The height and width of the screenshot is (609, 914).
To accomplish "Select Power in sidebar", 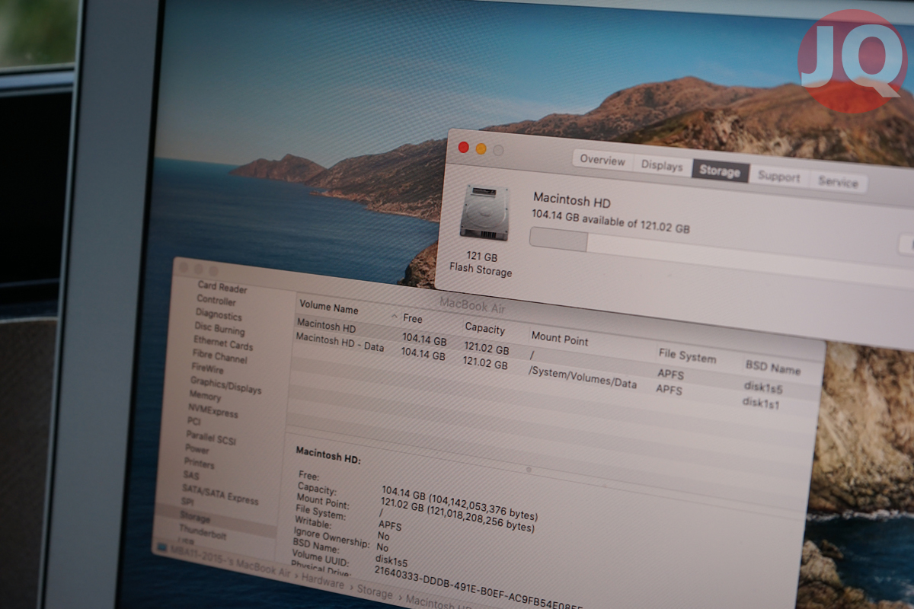I will pyautogui.click(x=197, y=449).
